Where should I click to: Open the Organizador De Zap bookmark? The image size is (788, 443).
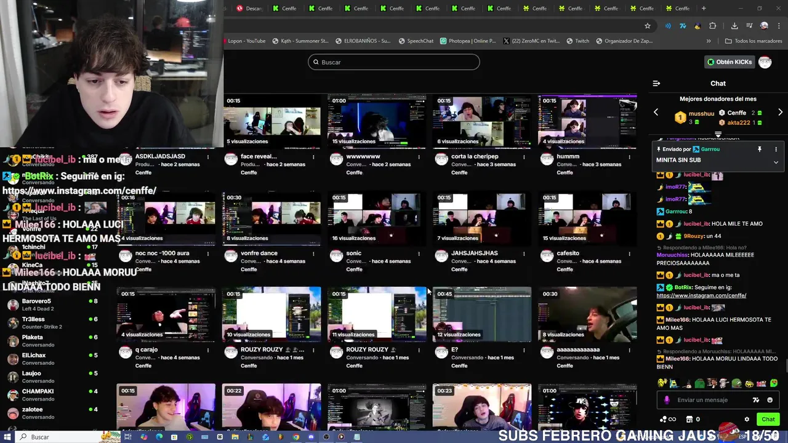[625, 41]
